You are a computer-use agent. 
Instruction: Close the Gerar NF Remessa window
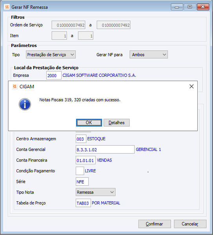click(203, 7)
